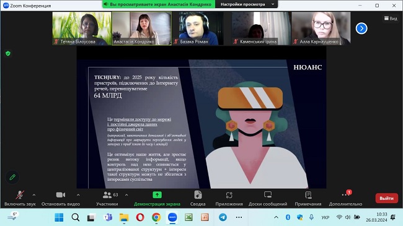
Task: Switch to Zoom app in taskbar
Action: pos(172,217)
